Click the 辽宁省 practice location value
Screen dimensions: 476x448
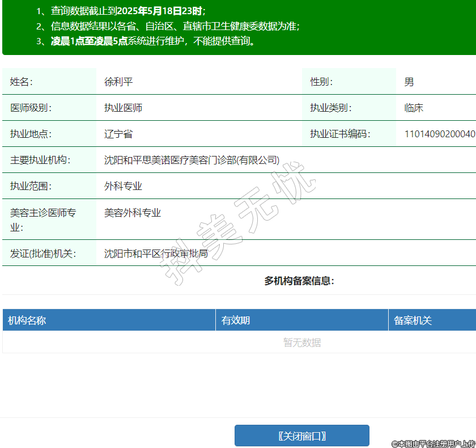tap(118, 134)
